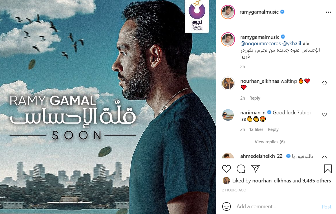The image size is (336, 214).
Task: Open ahmedelsheikh_22's profile username
Action: (x=261, y=156)
